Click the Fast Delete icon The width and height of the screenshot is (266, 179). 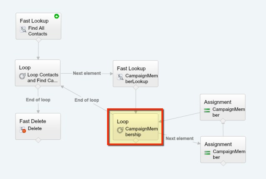[23, 129]
